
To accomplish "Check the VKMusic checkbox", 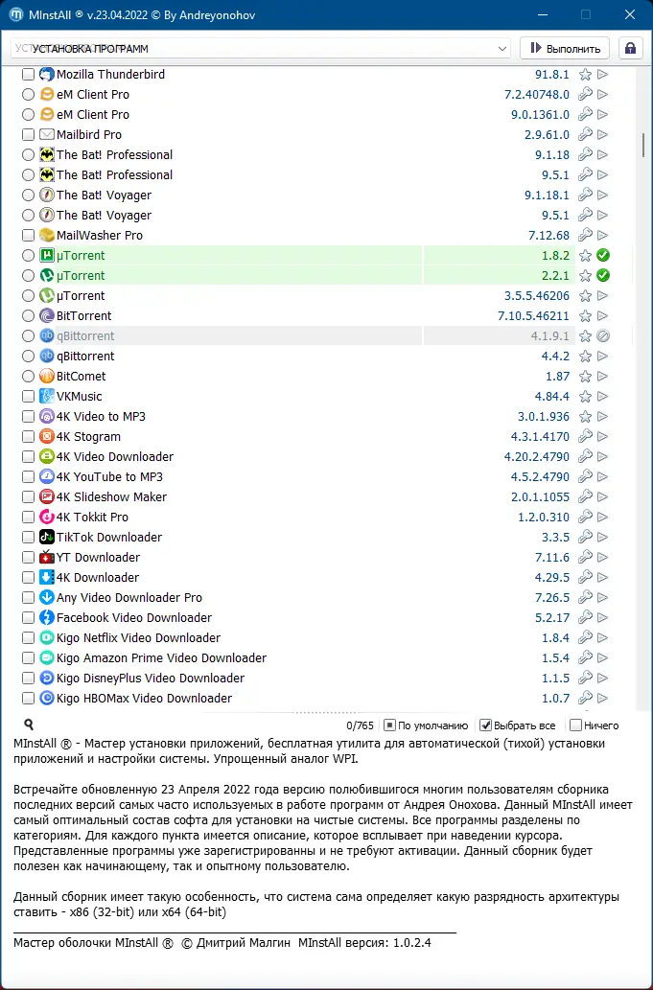I will tap(29, 397).
